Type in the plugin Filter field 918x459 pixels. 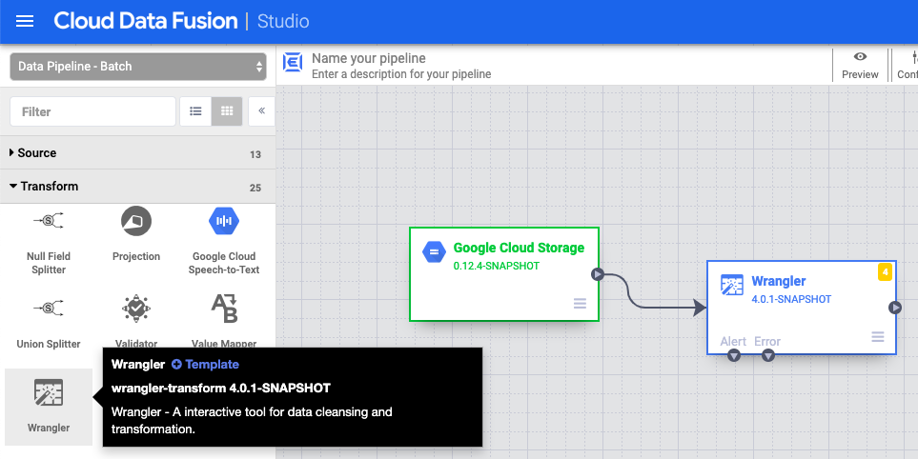pyautogui.click(x=92, y=111)
